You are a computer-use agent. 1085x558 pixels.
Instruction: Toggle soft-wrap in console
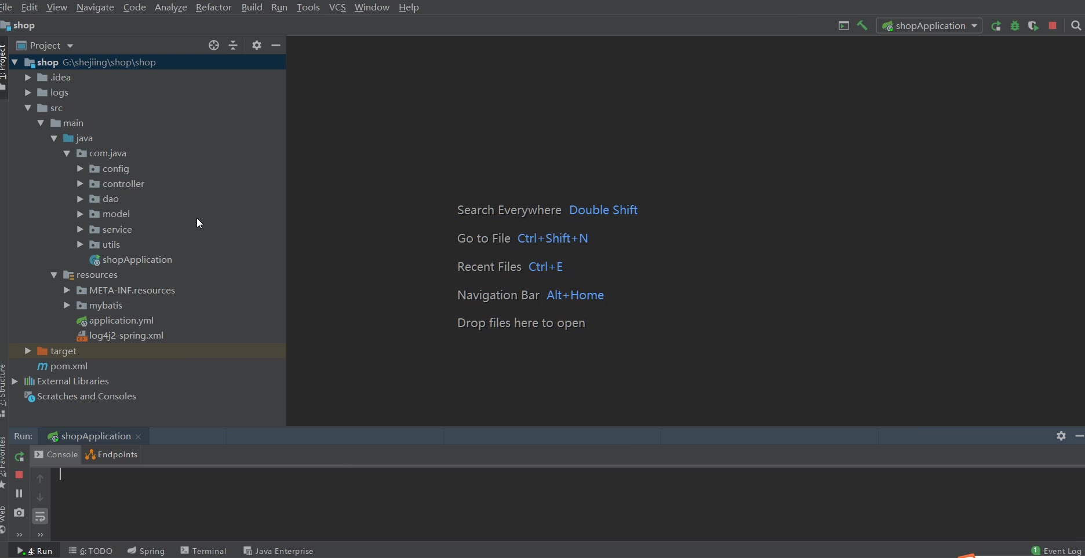pyautogui.click(x=40, y=516)
